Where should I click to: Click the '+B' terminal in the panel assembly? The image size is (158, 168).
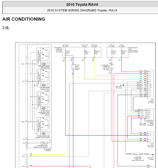point(149,116)
